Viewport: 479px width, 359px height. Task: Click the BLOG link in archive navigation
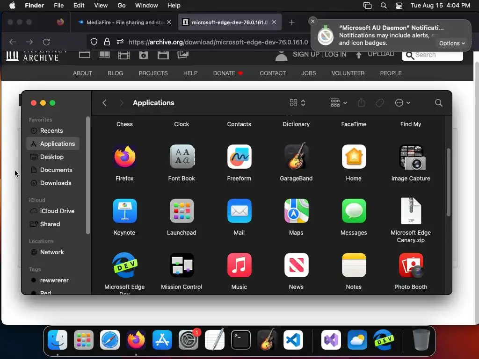click(x=116, y=73)
